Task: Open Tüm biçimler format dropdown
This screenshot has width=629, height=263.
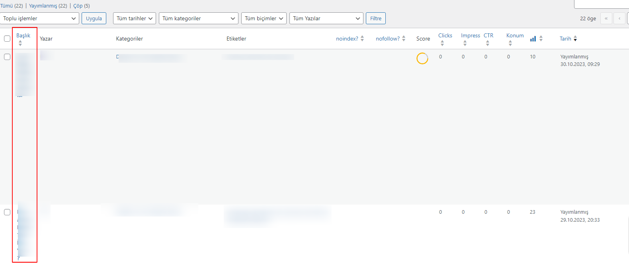Action: [264, 18]
